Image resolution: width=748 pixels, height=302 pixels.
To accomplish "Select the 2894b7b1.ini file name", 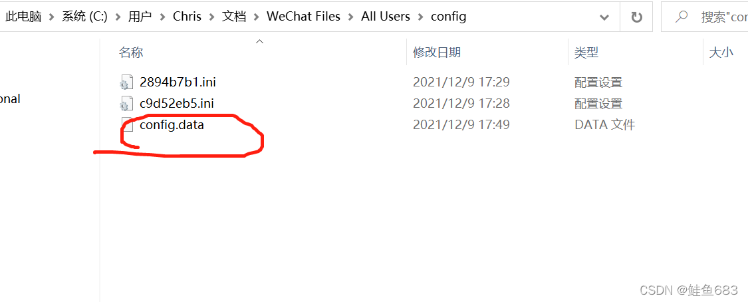I will click(x=178, y=82).
